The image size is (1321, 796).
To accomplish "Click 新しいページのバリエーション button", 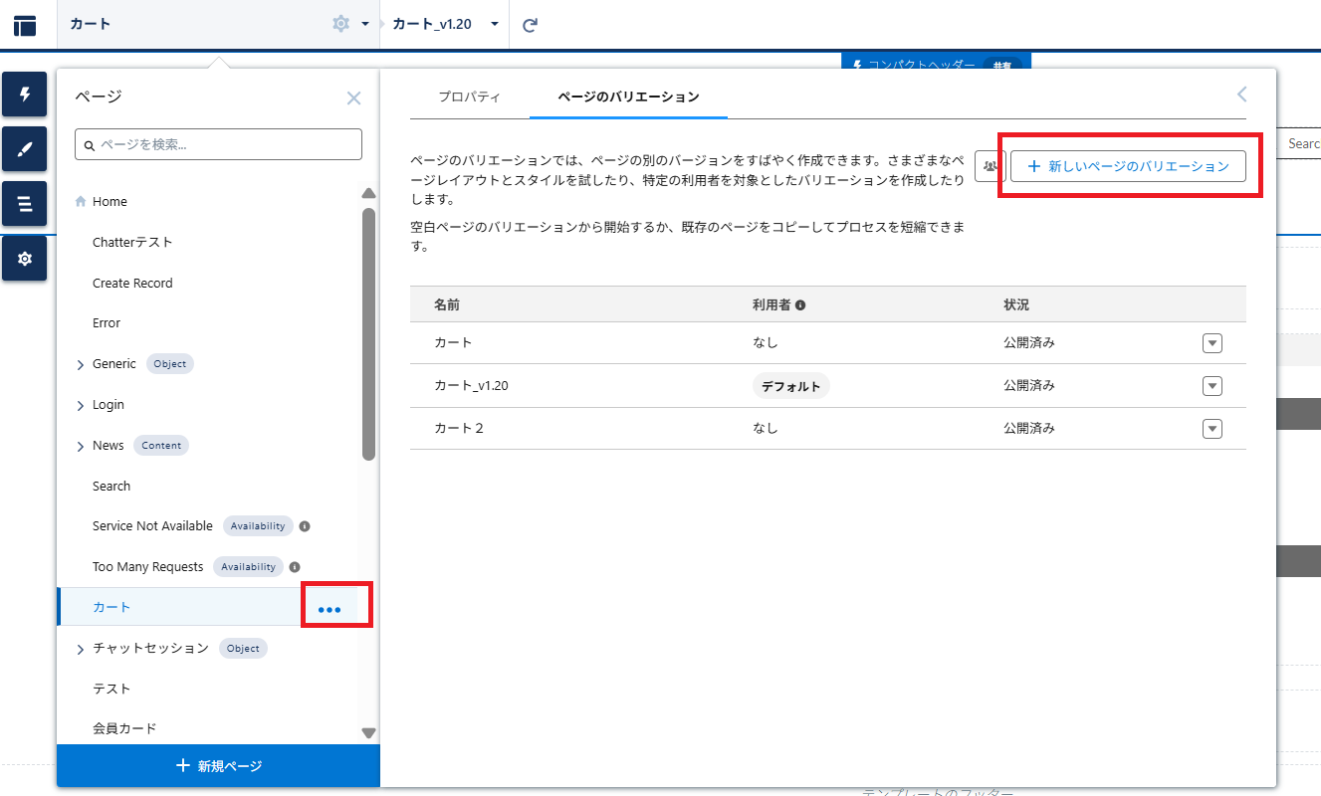I will [1128, 166].
